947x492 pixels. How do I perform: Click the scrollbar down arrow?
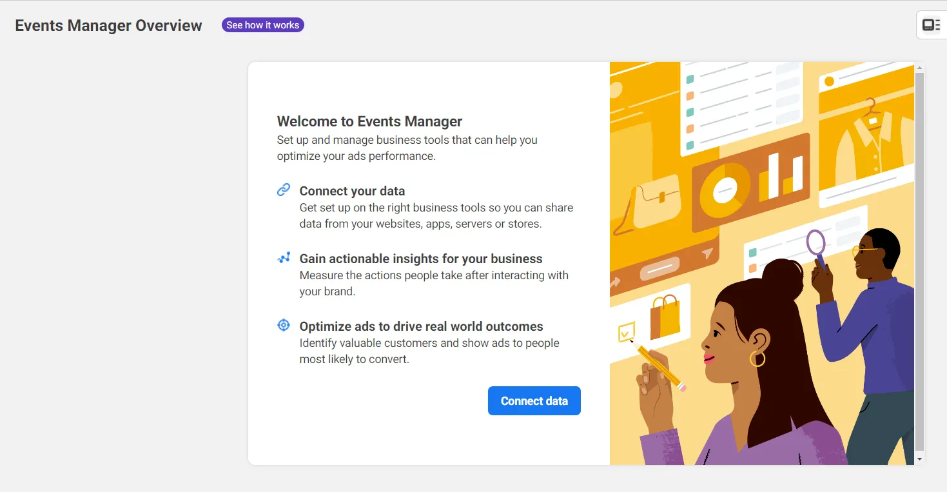[919, 459]
